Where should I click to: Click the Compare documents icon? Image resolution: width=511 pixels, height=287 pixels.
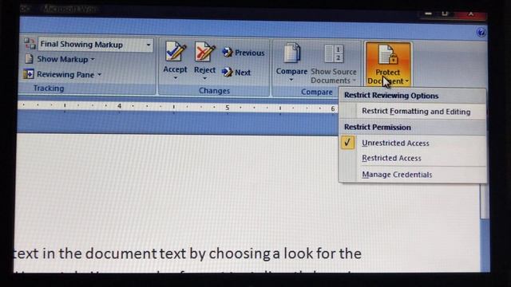(x=292, y=53)
